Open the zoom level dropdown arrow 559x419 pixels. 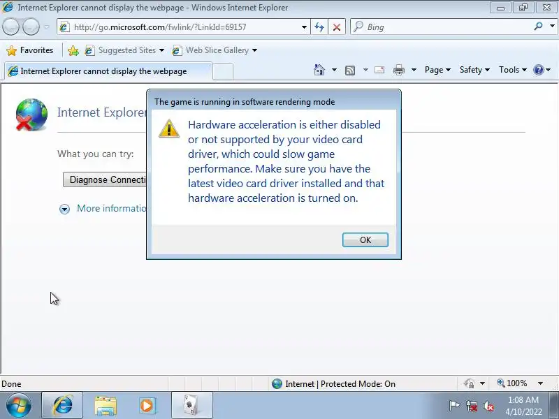540,383
